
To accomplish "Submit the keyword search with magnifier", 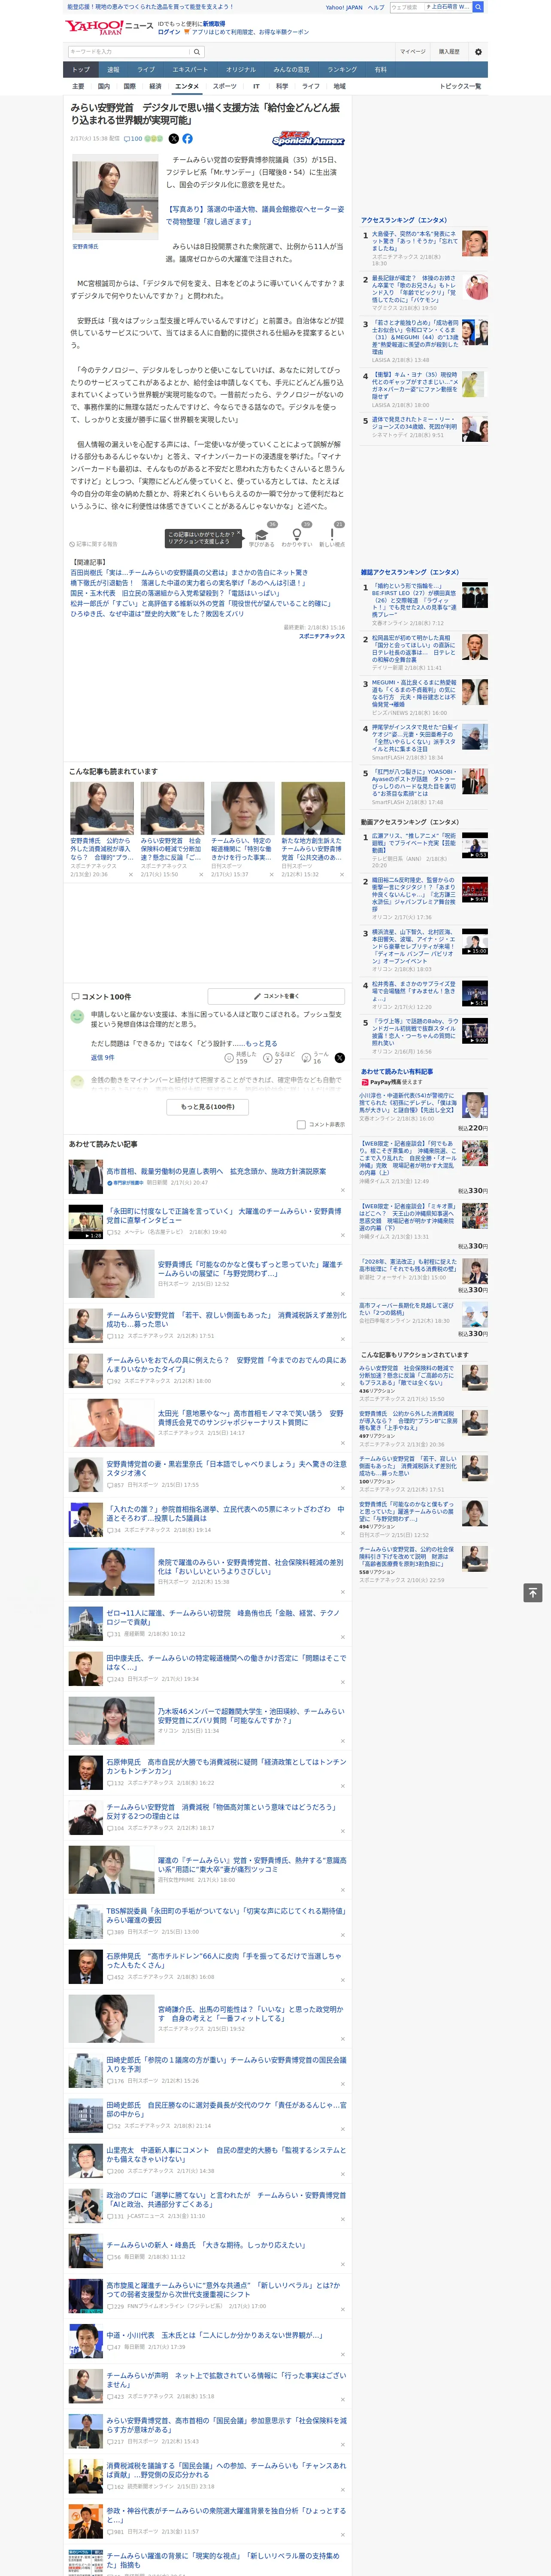I will (x=197, y=52).
